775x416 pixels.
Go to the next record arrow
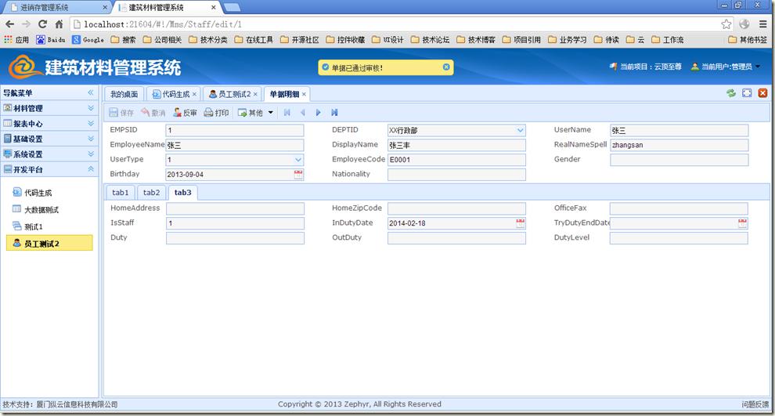coord(319,113)
